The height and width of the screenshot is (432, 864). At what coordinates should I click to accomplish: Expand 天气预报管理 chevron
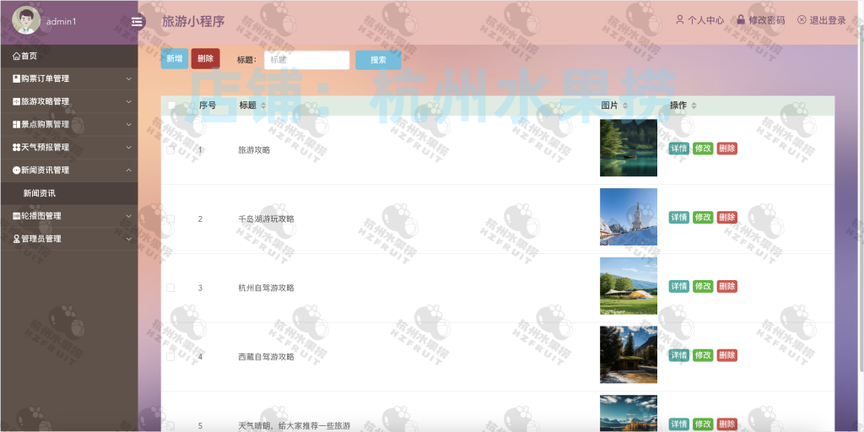tap(128, 148)
